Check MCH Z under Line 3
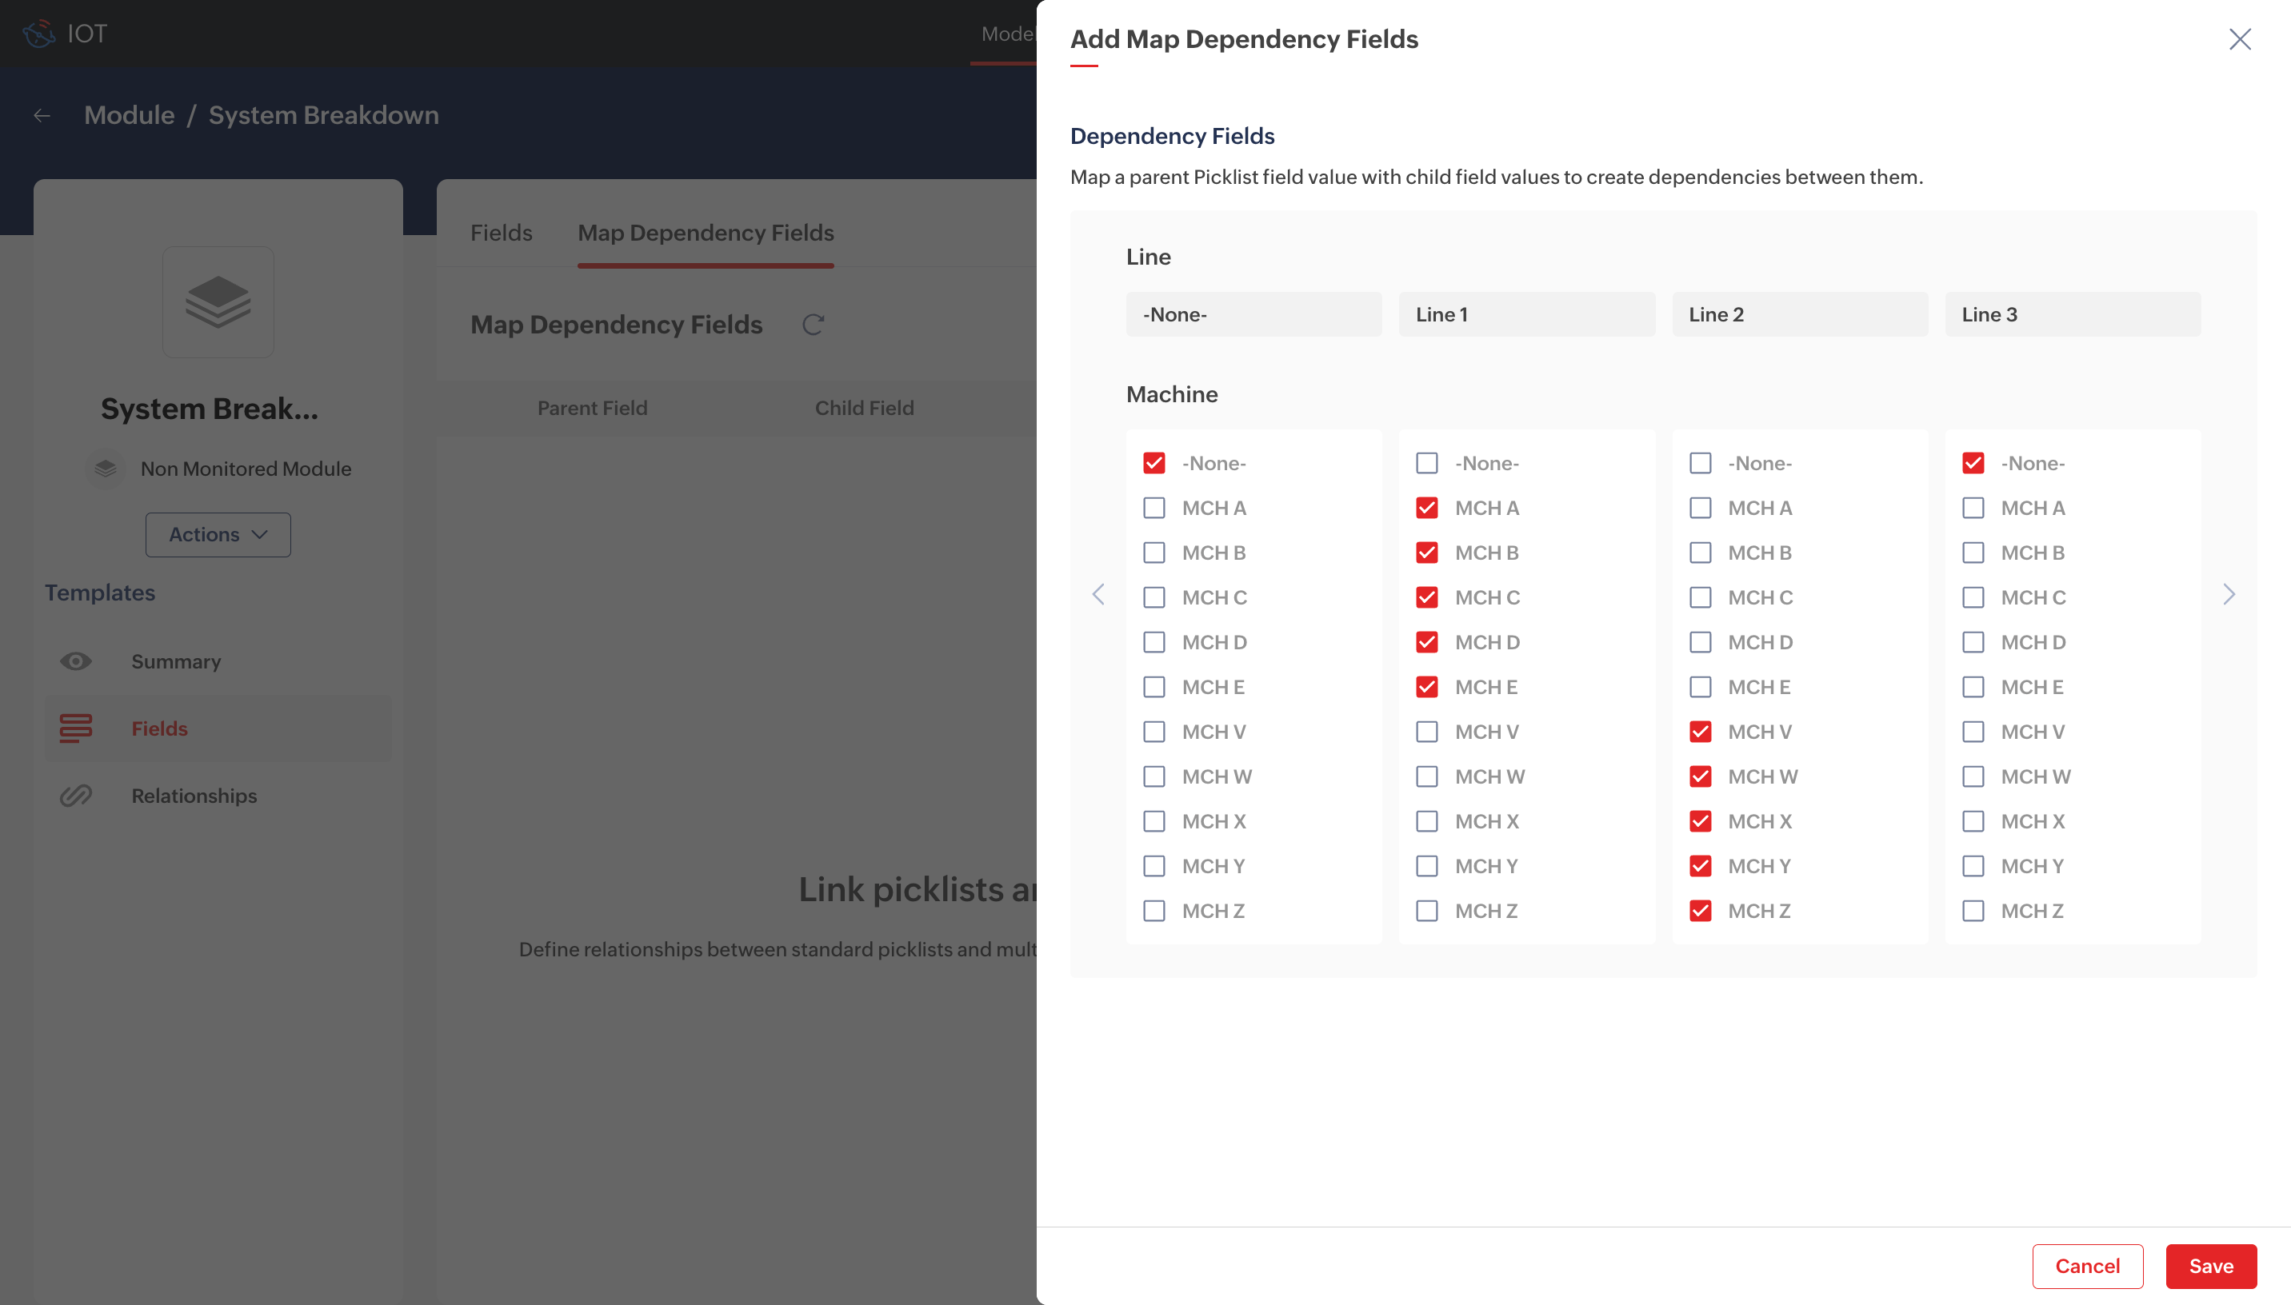Image resolution: width=2291 pixels, height=1305 pixels. click(1972, 912)
